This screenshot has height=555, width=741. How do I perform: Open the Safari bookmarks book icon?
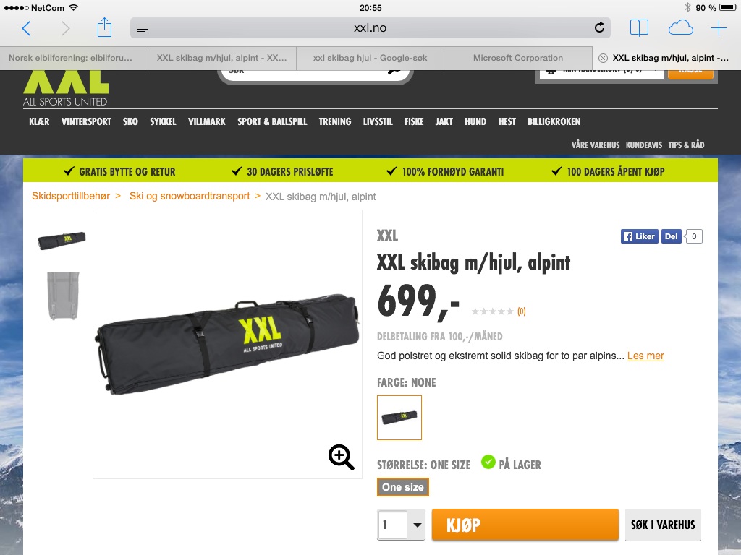[639, 28]
